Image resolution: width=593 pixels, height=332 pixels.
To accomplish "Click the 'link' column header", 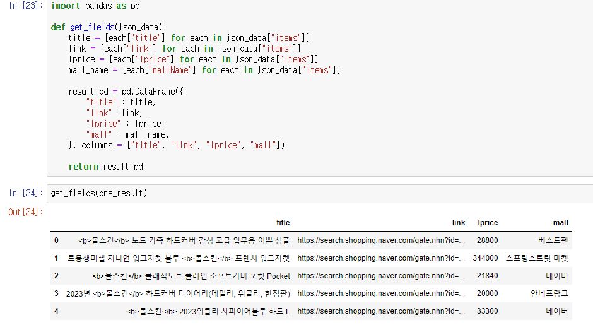I will click(x=459, y=223).
